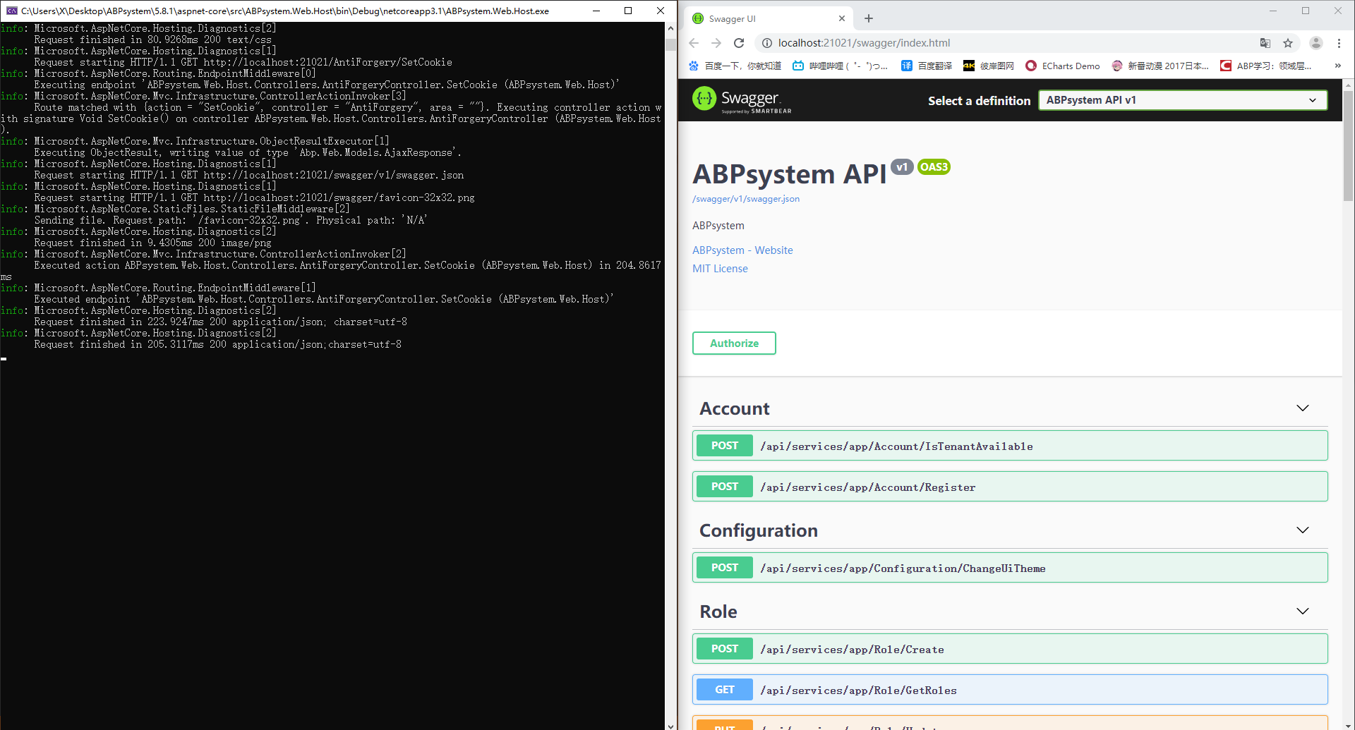Viewport: 1355px width, 730px height.
Task: Click console line "Request finished in 205.3117ms"
Action: coord(217,345)
